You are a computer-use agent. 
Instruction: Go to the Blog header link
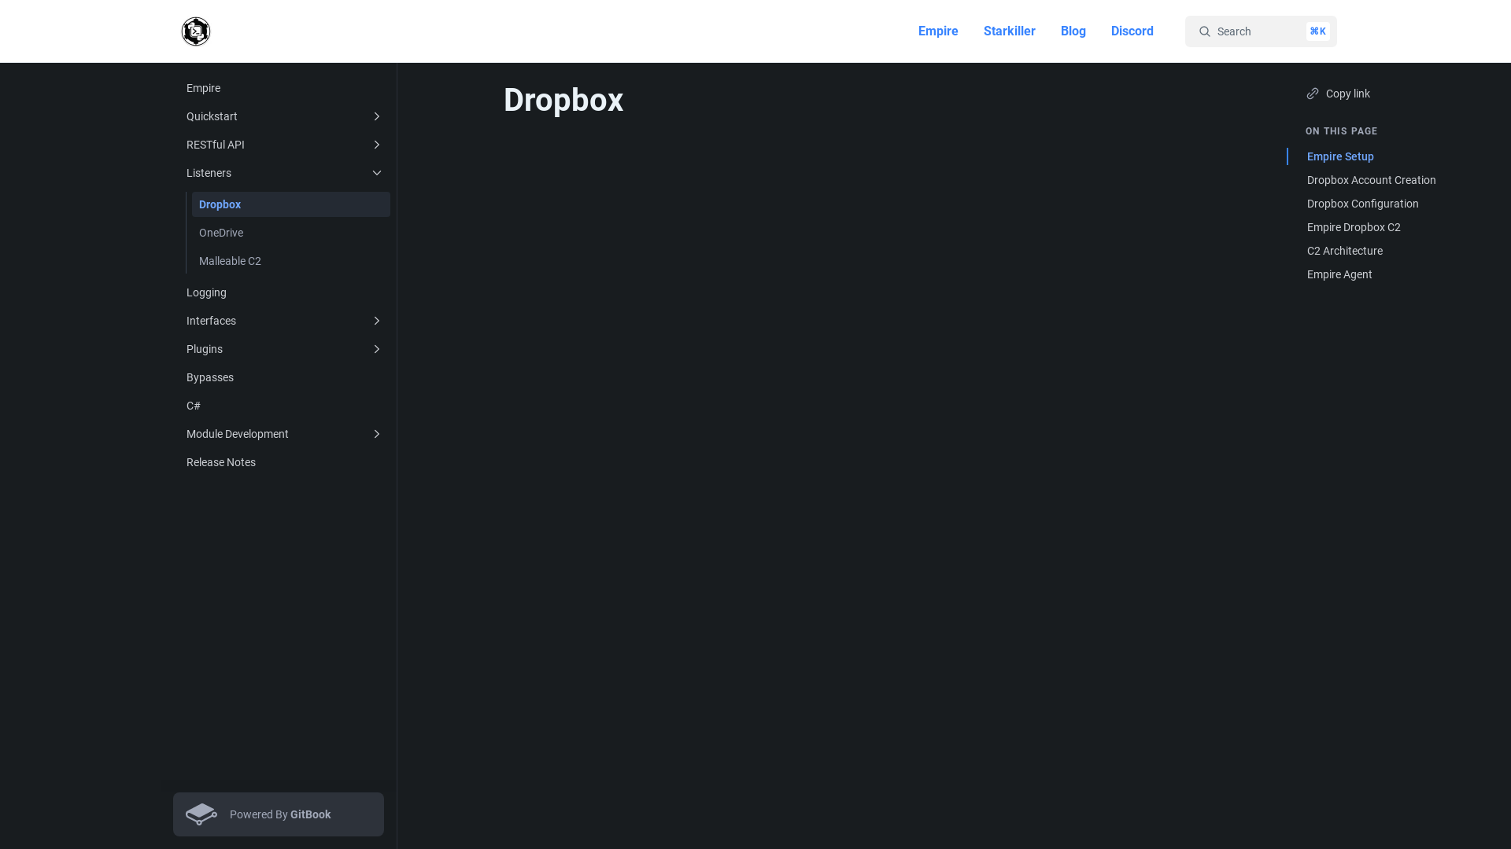1073,31
